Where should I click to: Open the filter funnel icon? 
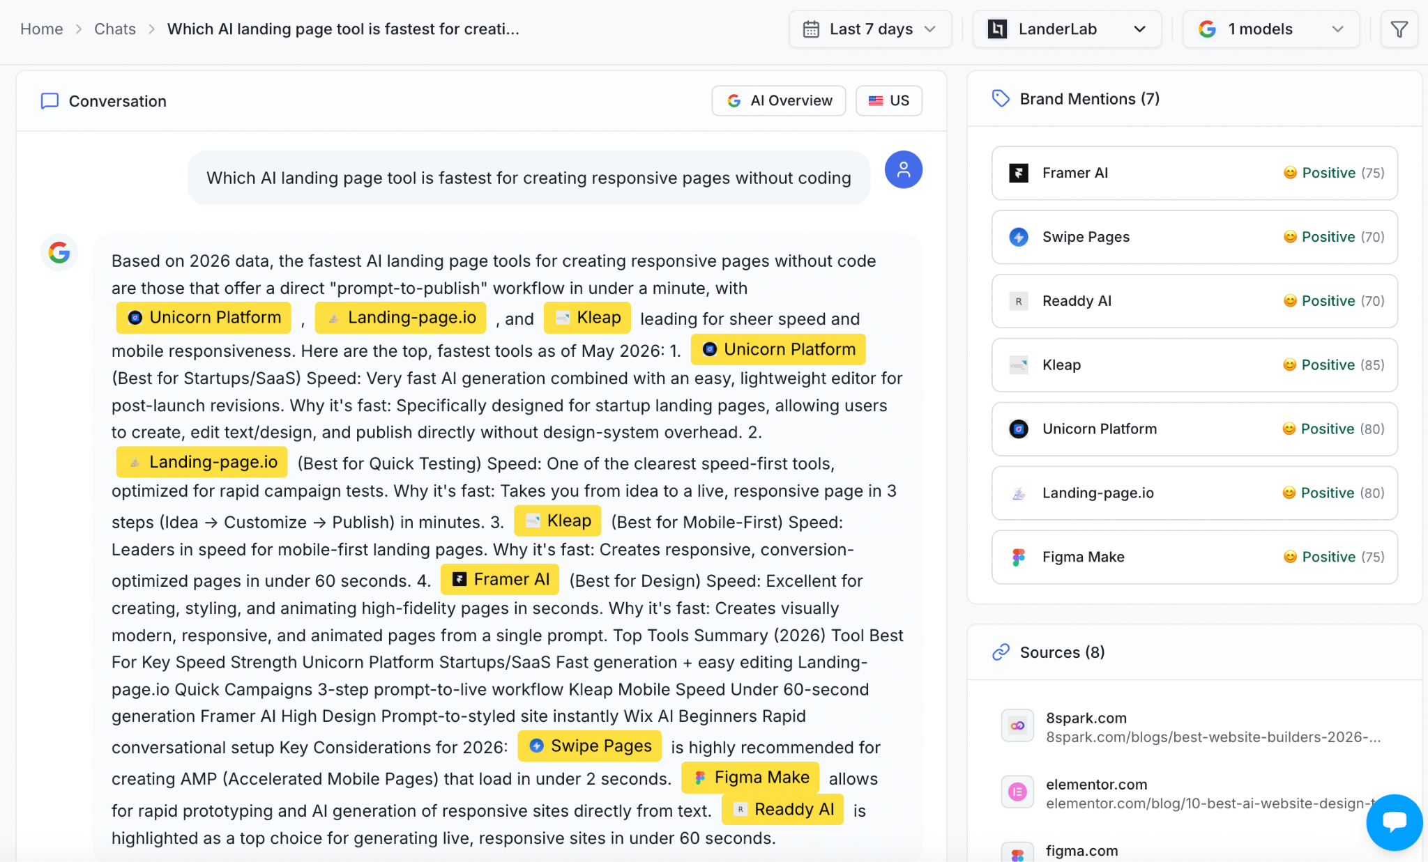tap(1399, 29)
